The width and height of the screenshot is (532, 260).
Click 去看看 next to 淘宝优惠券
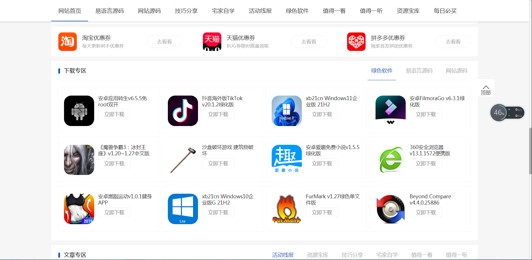[164, 42]
